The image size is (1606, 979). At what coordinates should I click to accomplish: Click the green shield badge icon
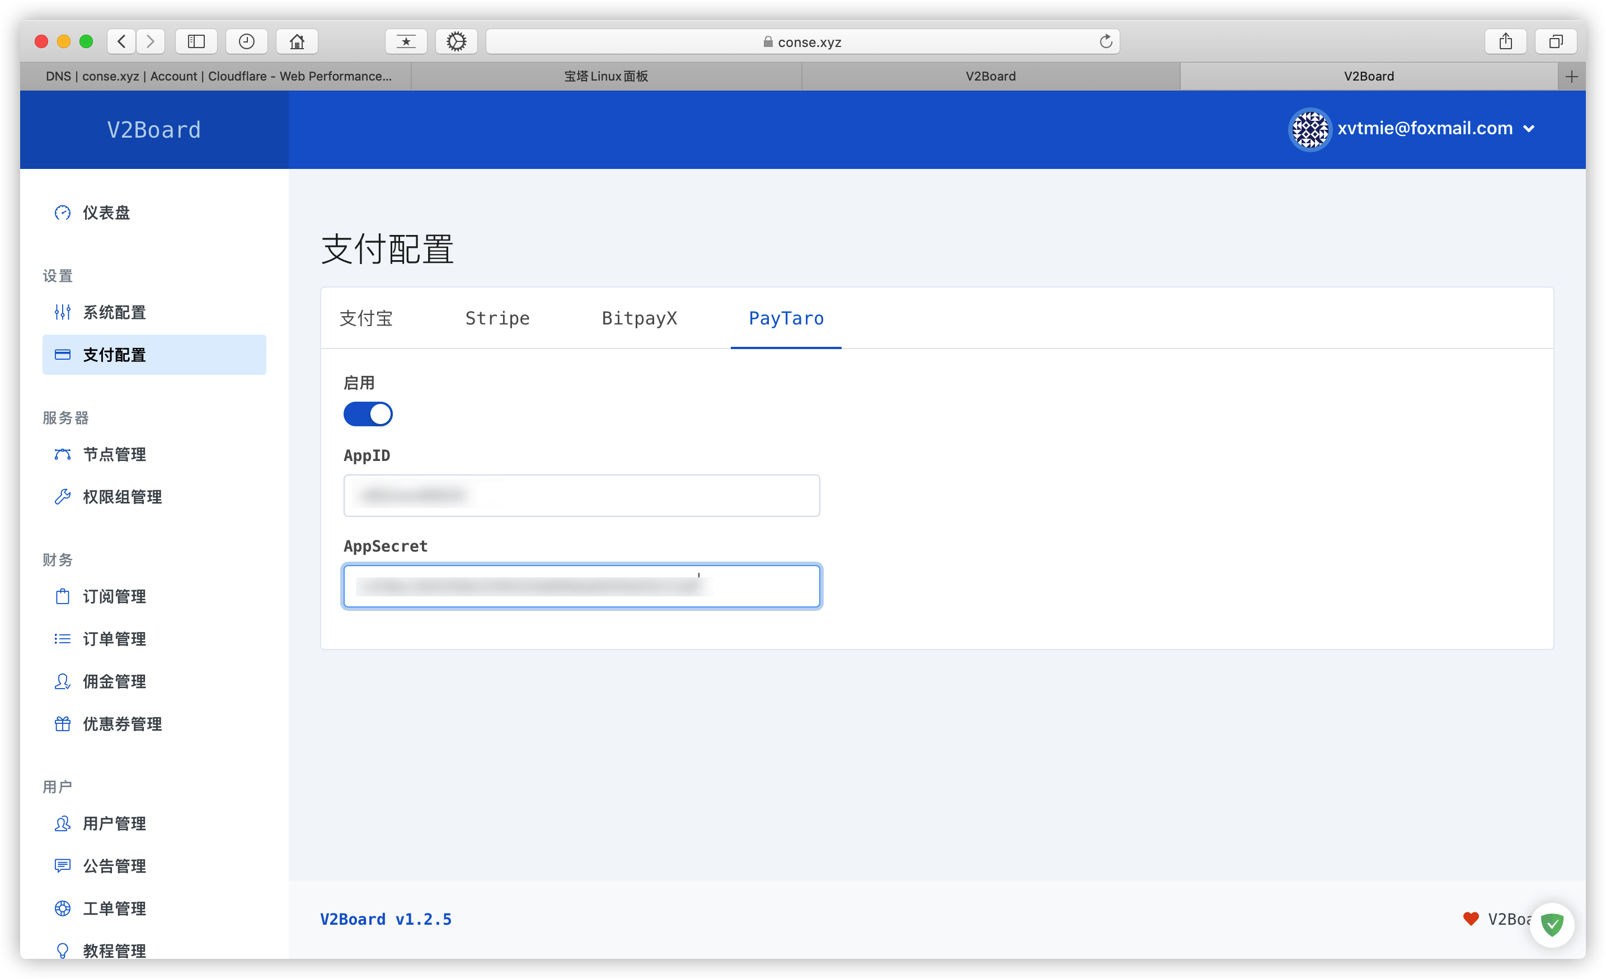coord(1552,924)
